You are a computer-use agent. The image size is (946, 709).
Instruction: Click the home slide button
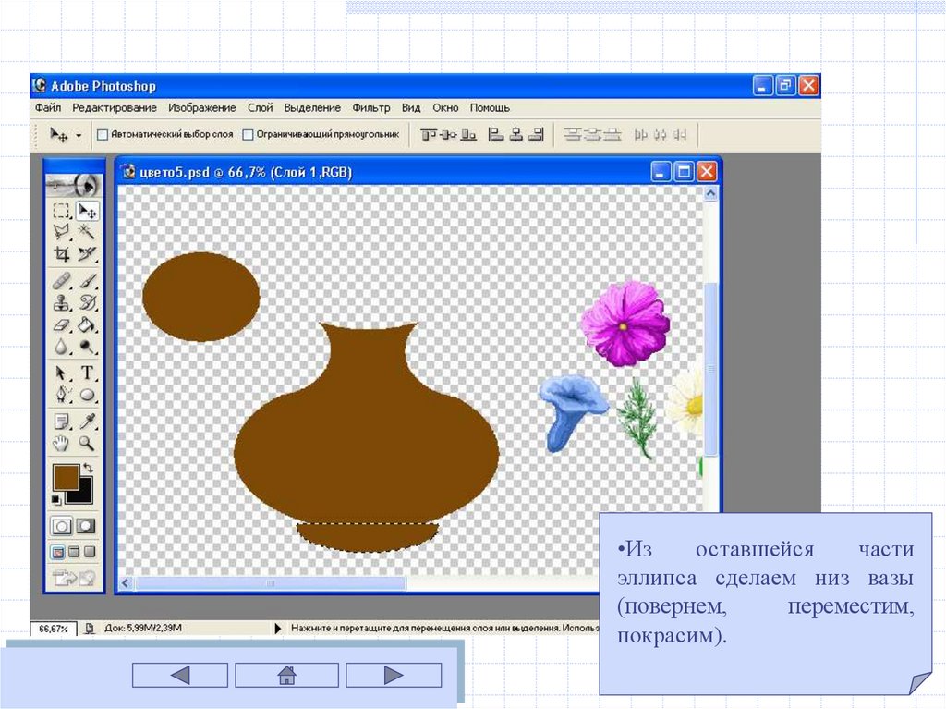(286, 675)
